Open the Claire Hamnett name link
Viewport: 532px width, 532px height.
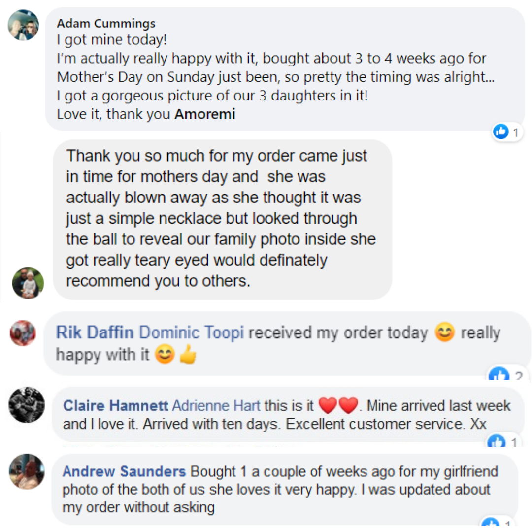115,406
